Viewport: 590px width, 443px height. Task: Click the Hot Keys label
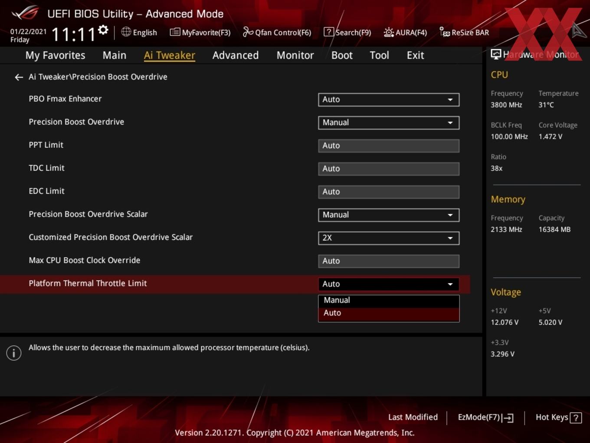click(x=552, y=417)
